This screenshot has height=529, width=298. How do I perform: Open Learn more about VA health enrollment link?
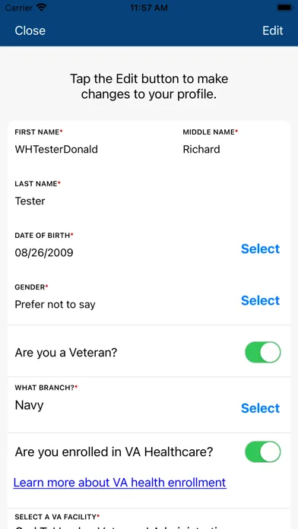[x=120, y=483]
